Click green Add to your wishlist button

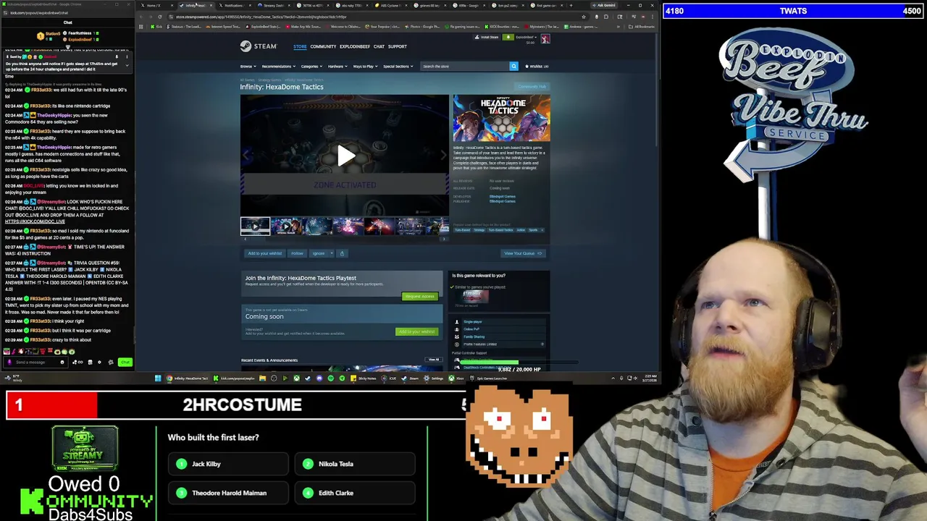(416, 331)
